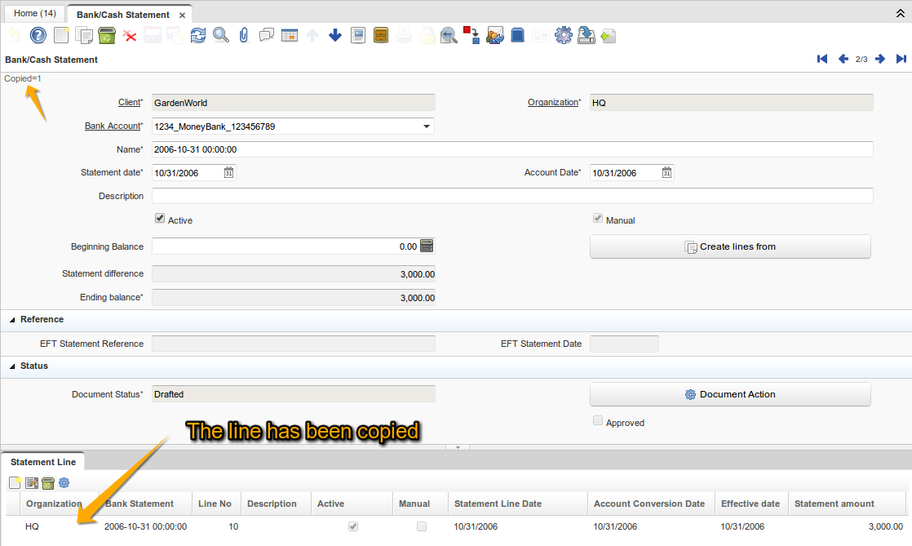Click the Statement date calendar picker
The height and width of the screenshot is (546, 912).
[229, 172]
